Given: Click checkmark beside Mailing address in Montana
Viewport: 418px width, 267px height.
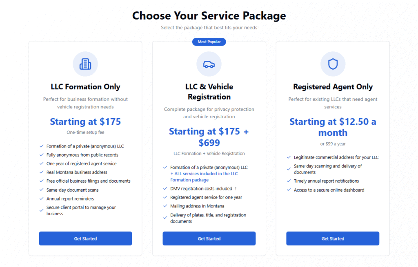Looking at the screenshot, I should coord(165,206).
